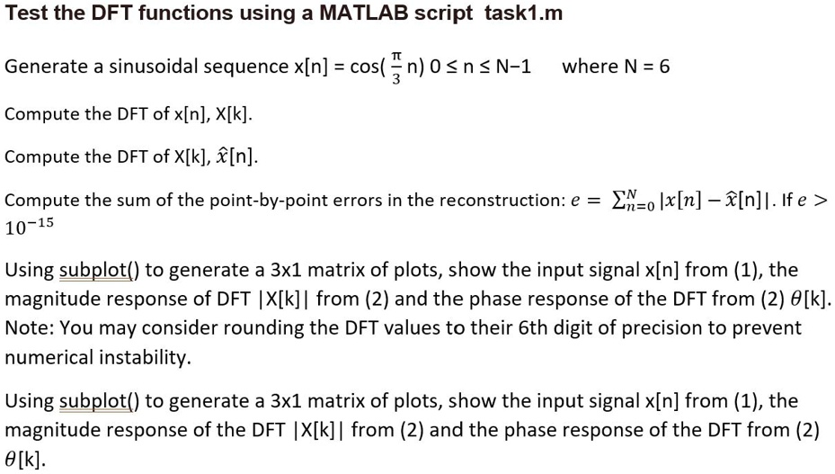Click the 10^-15 threshold value
Screen dimensions: 835x474
pyautogui.click(x=30, y=228)
